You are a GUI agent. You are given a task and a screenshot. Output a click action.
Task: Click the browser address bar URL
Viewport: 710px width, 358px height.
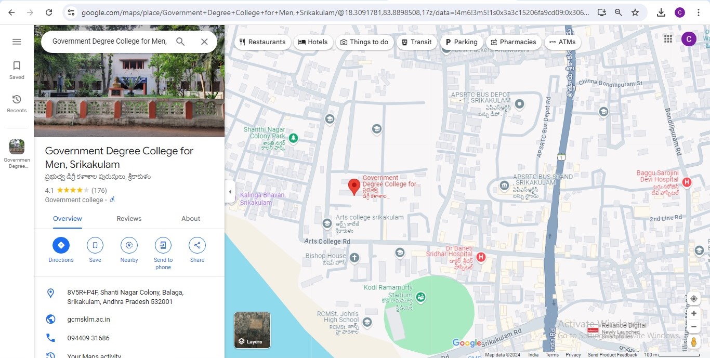[335, 12]
